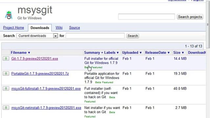Screen dimensions: 210x118
Task: Open PortableGit-1.7.9-preview20120201.7z download link
Action: 40,73
